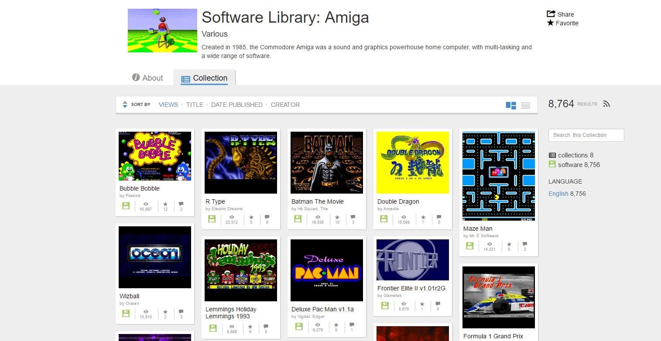661x341 pixels.
Task: Click "by Gametek" creator text
Action: pyautogui.click(x=390, y=296)
